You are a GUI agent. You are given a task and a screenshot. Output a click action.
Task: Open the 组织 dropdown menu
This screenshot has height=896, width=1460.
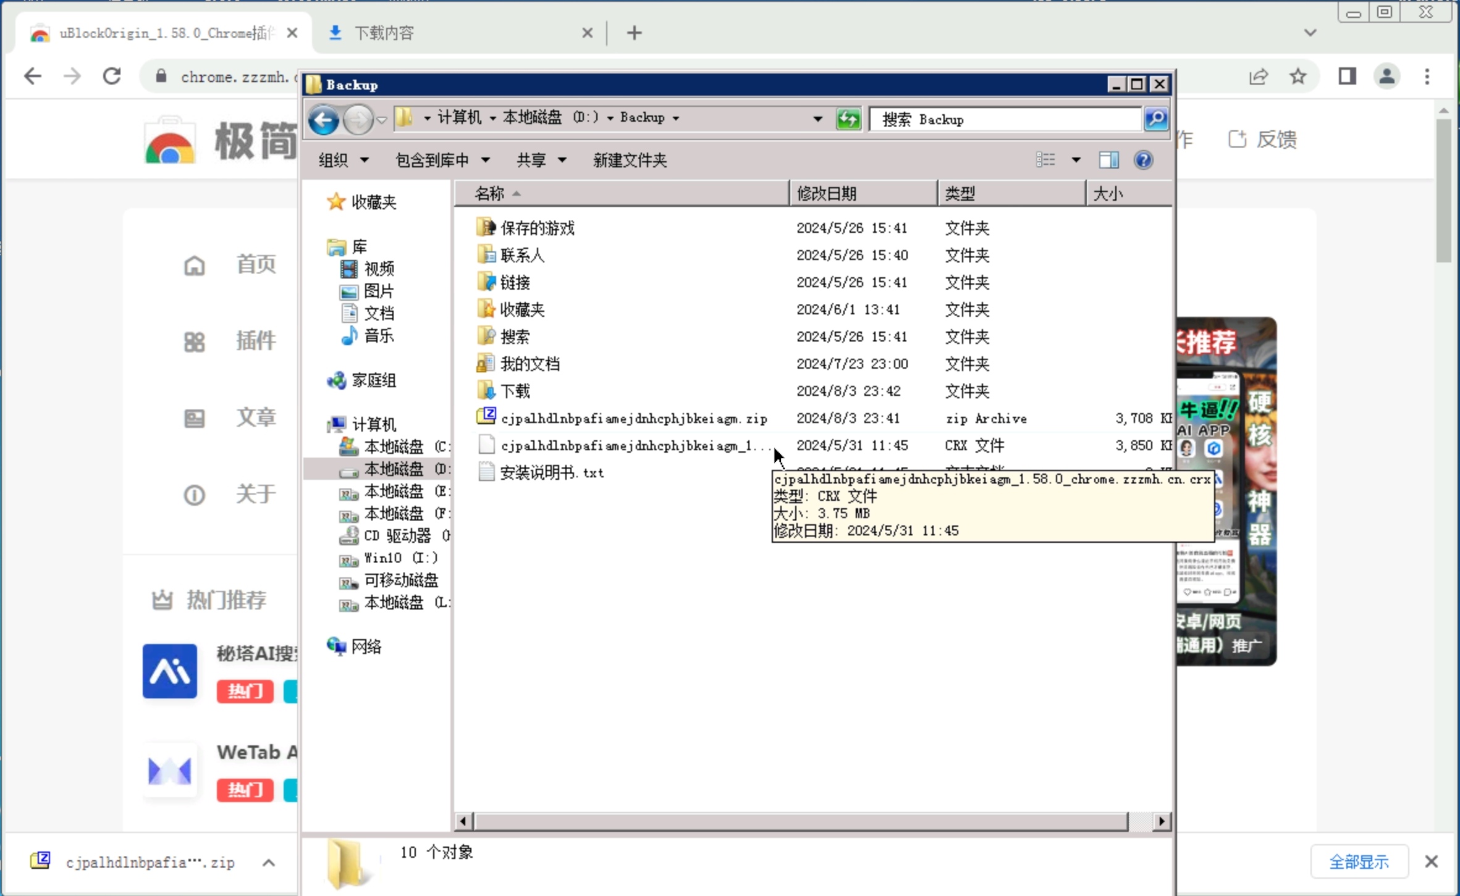pyautogui.click(x=343, y=161)
